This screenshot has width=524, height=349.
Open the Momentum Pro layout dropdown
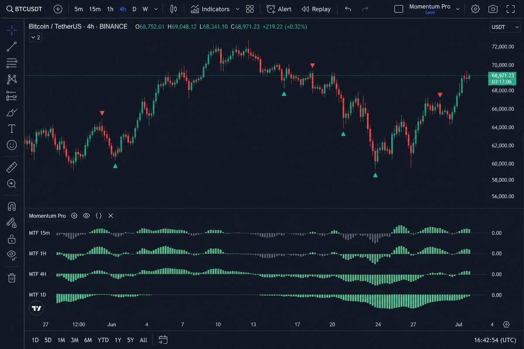coord(458,9)
